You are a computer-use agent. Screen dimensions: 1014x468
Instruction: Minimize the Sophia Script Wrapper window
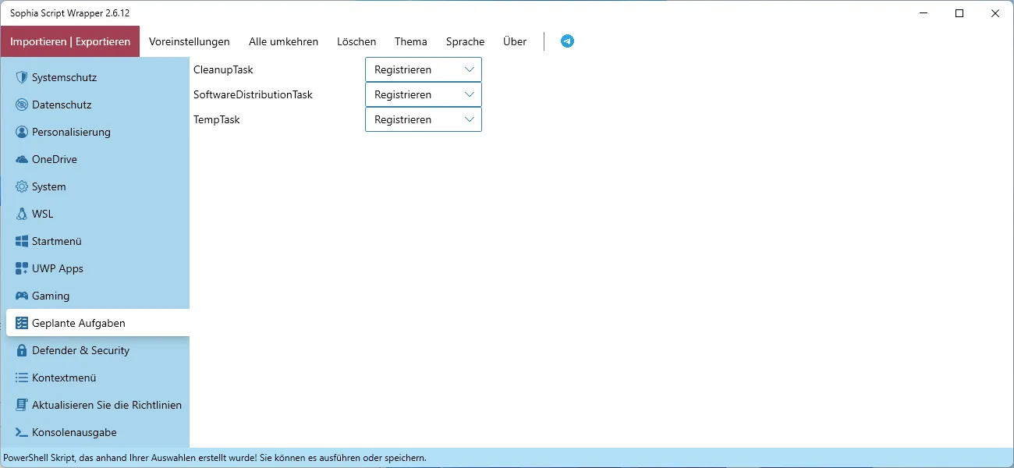[x=924, y=13]
